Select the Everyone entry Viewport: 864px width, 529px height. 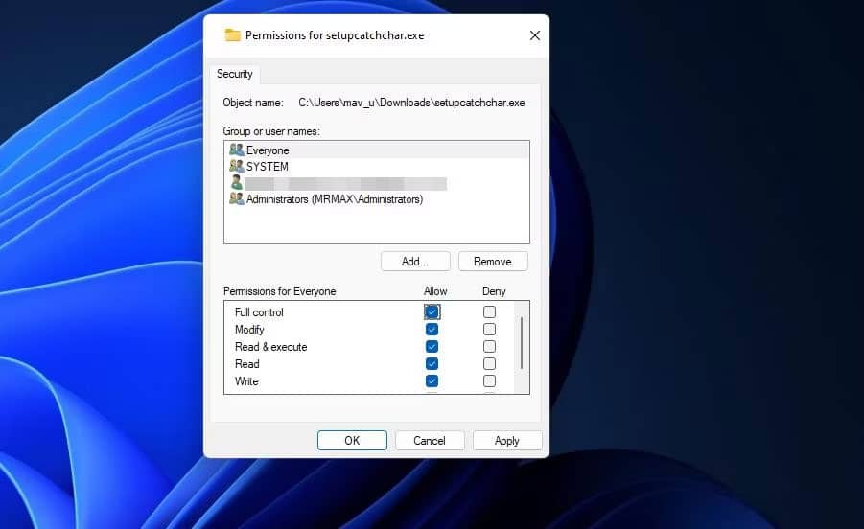point(376,149)
